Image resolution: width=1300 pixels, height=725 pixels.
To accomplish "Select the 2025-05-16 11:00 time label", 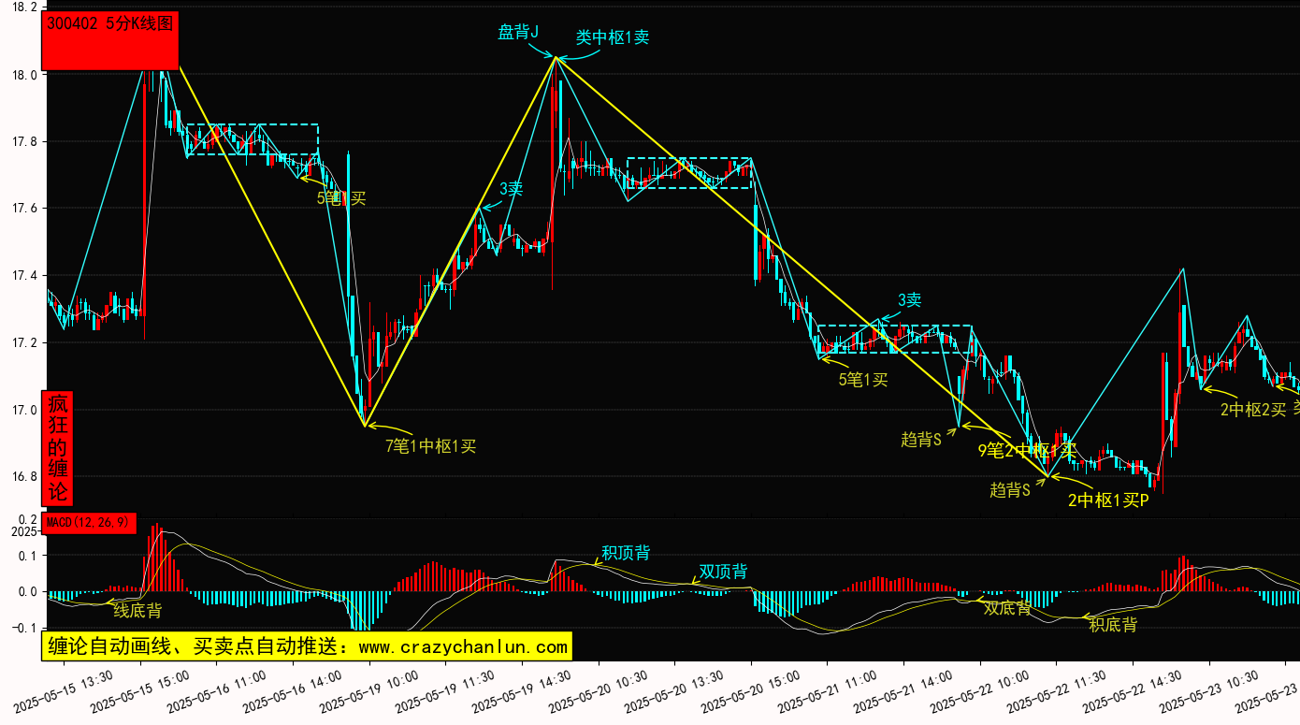I will [217, 690].
